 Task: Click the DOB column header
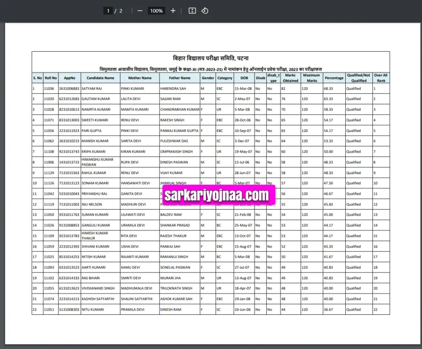tap(244, 78)
